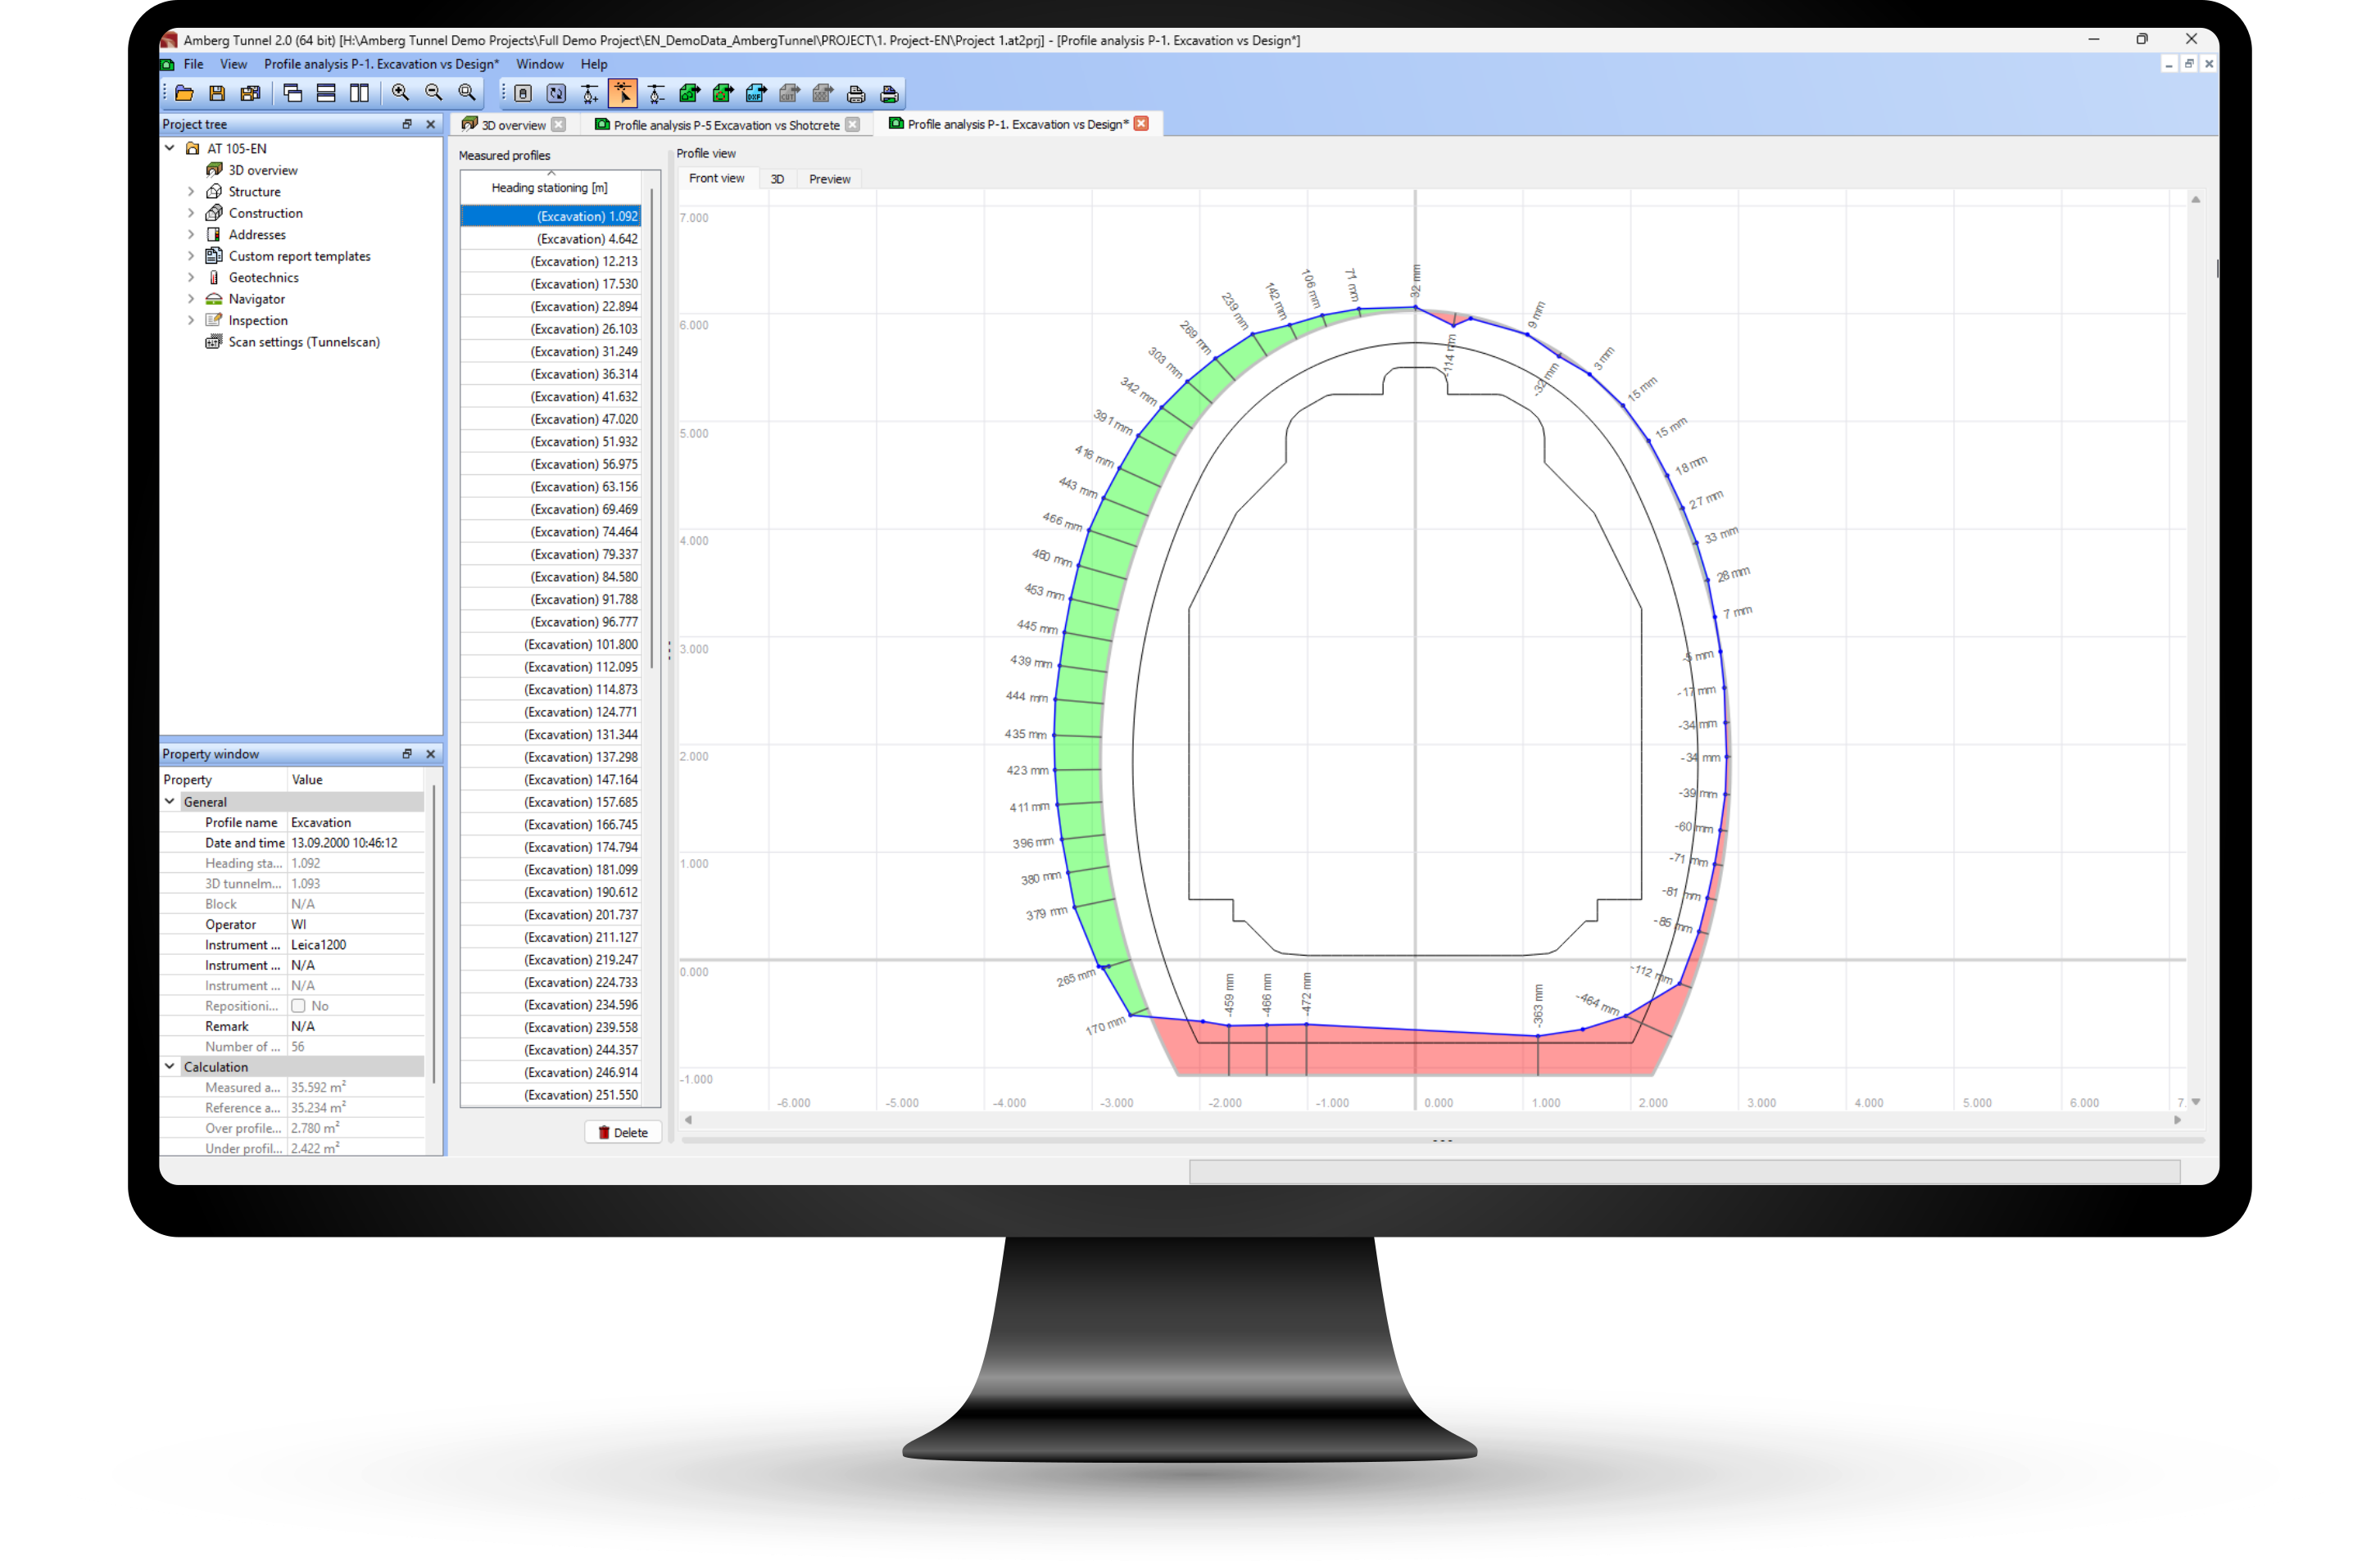
Task: Select the Add point pen tool
Action: pos(590,94)
